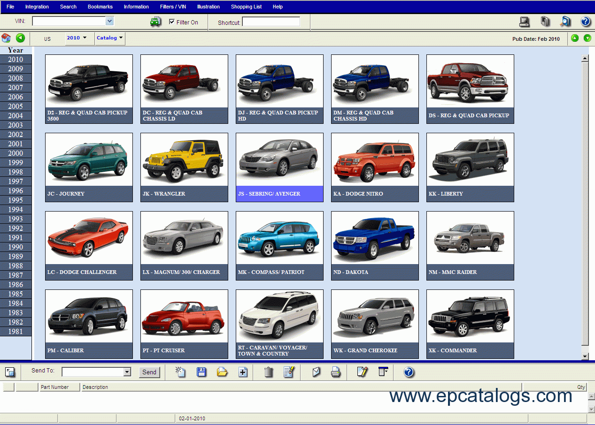
Task: Select the DS - Reg & Quad Cab Pickup thumbnail
Action: click(470, 89)
